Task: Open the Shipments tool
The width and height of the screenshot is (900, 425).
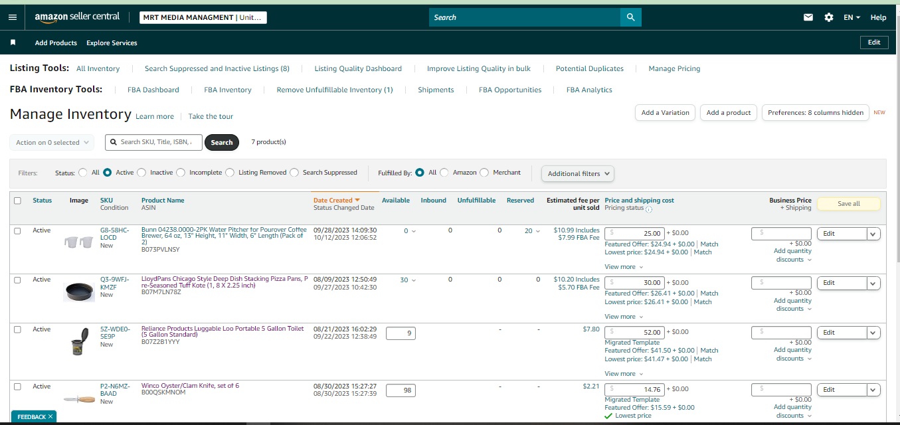Action: 436,90
